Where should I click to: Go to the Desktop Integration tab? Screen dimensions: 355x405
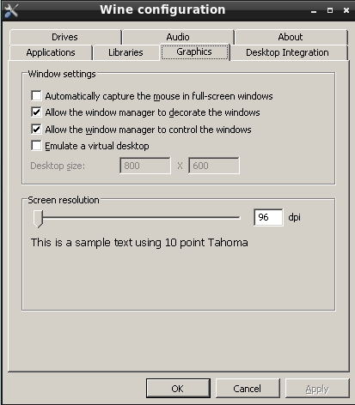[288, 52]
